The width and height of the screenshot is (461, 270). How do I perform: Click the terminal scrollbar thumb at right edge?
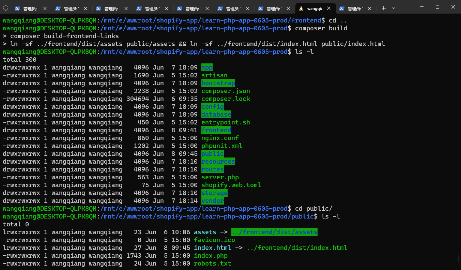coord(459,259)
